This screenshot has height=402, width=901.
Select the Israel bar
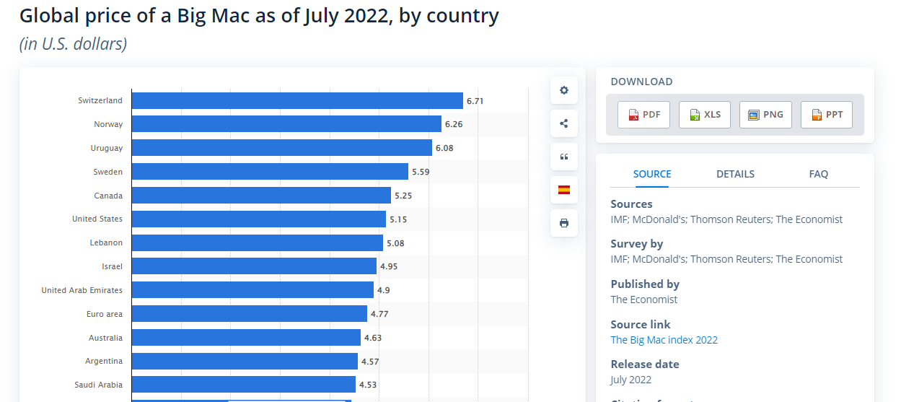point(254,266)
